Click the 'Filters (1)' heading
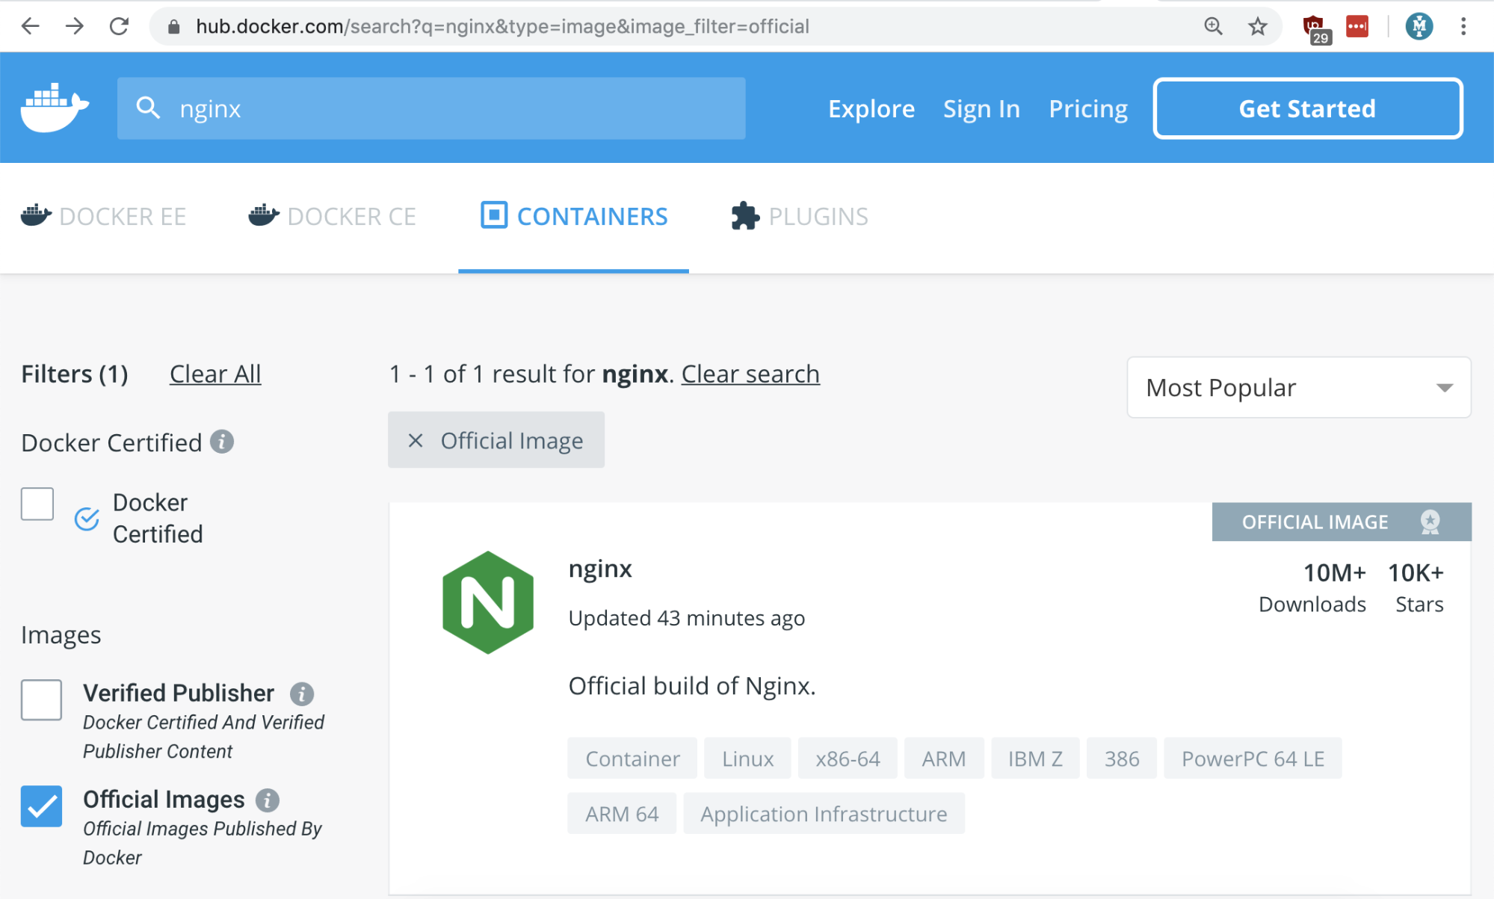Image resolution: width=1494 pixels, height=899 pixels. point(75,374)
